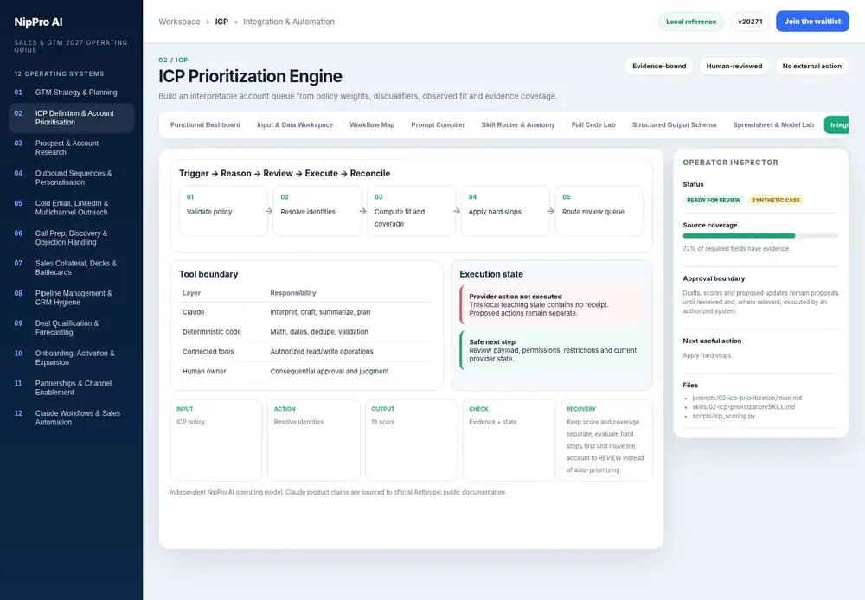Click prompts/02-icp-prioritization/main.md file
865x600 pixels.
pyautogui.click(x=747, y=398)
